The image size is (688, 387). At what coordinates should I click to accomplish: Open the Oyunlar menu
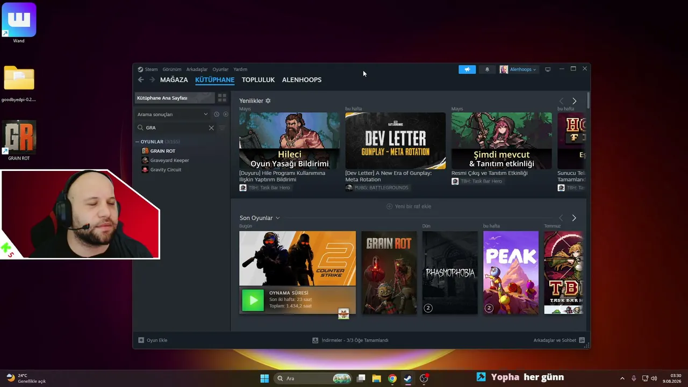[220, 69]
